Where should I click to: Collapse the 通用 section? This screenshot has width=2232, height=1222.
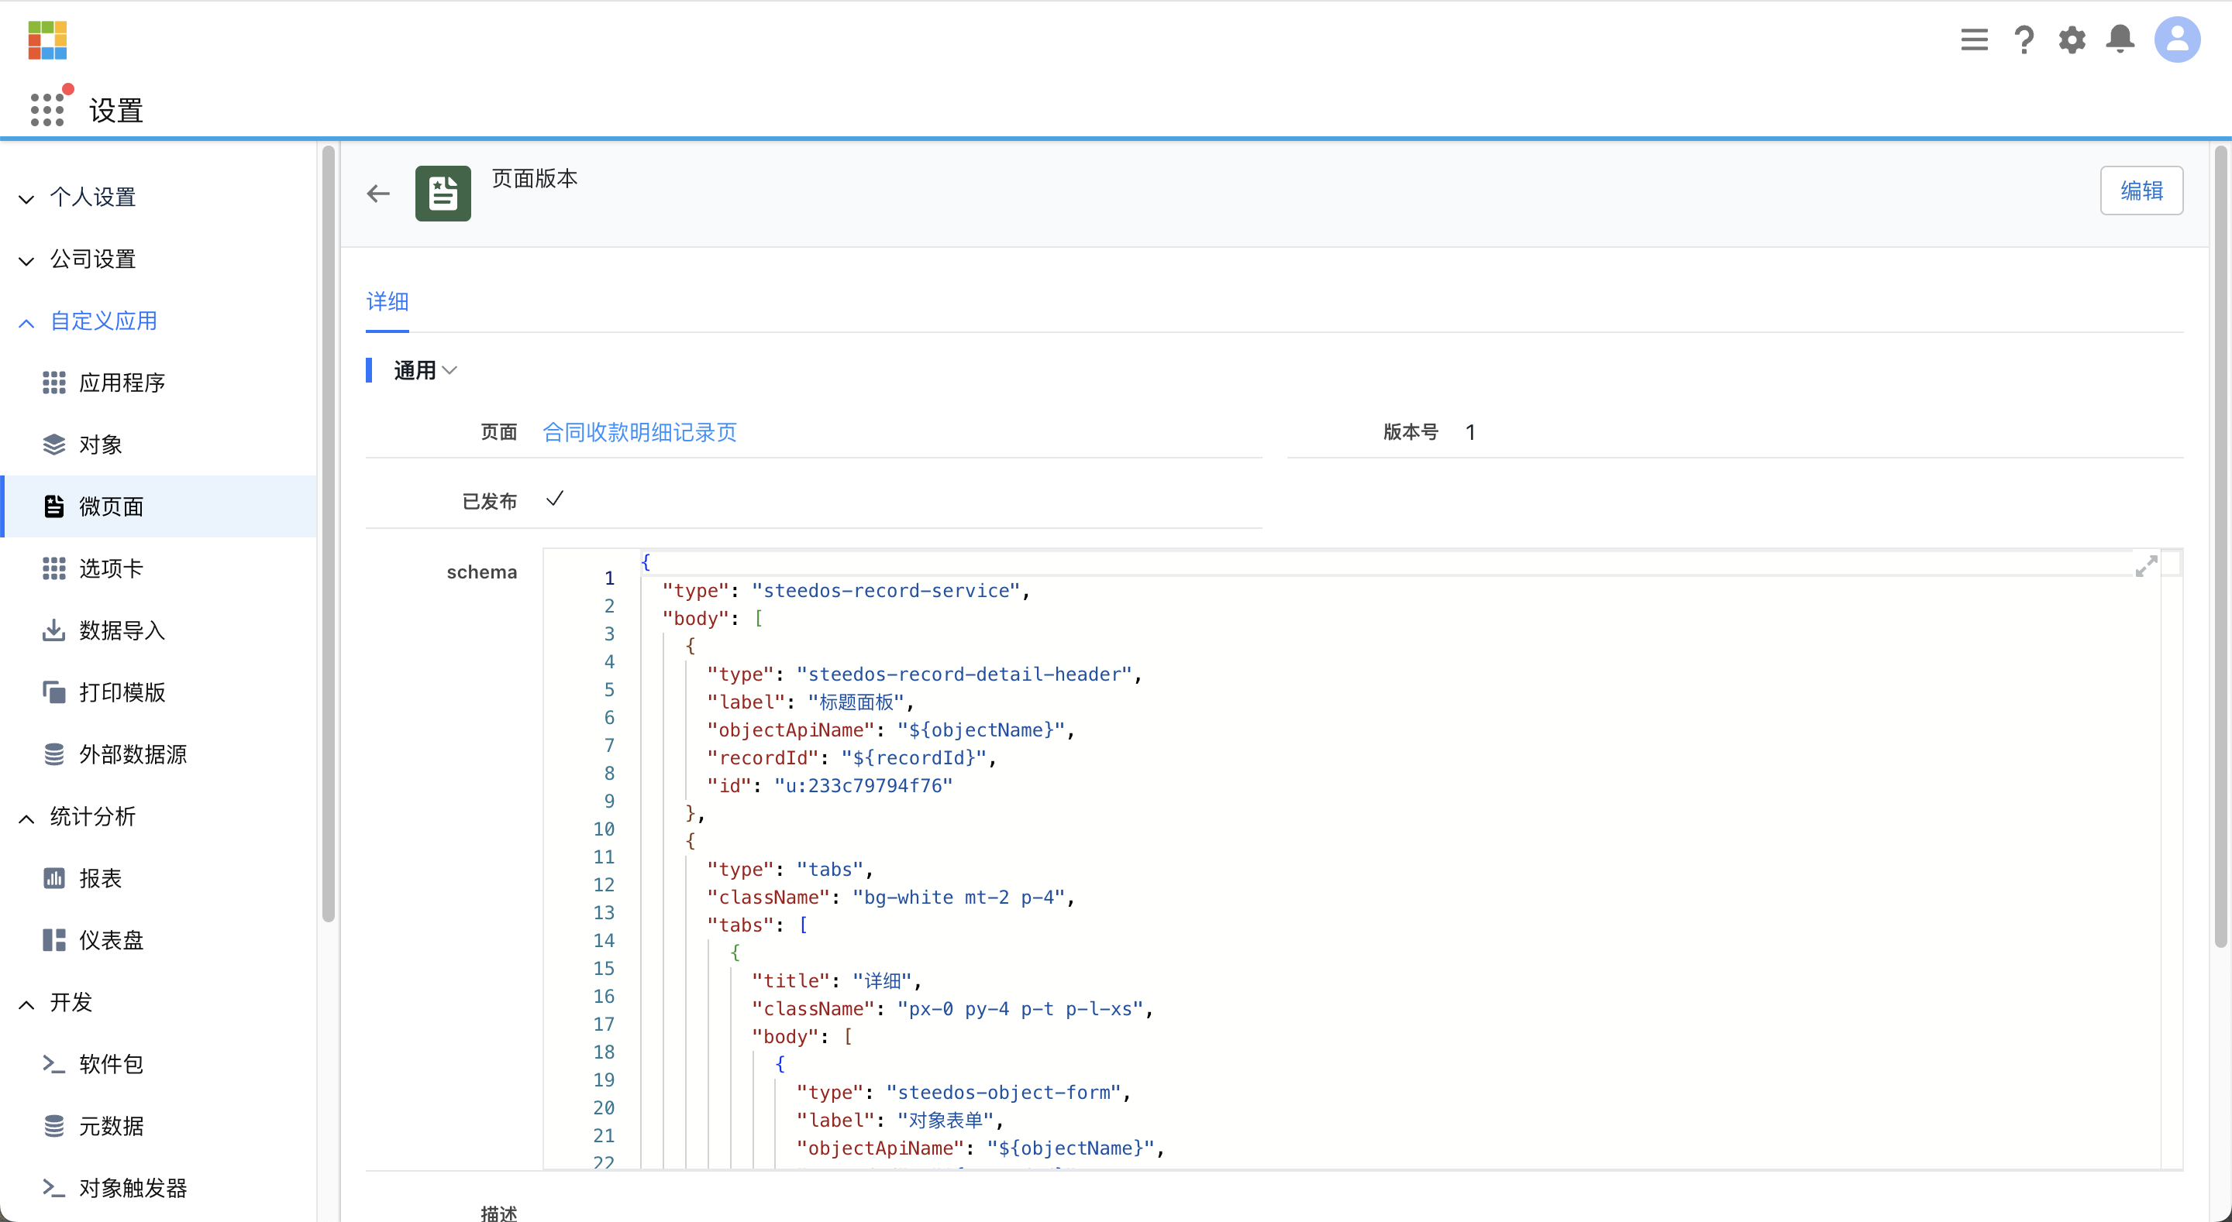click(425, 371)
